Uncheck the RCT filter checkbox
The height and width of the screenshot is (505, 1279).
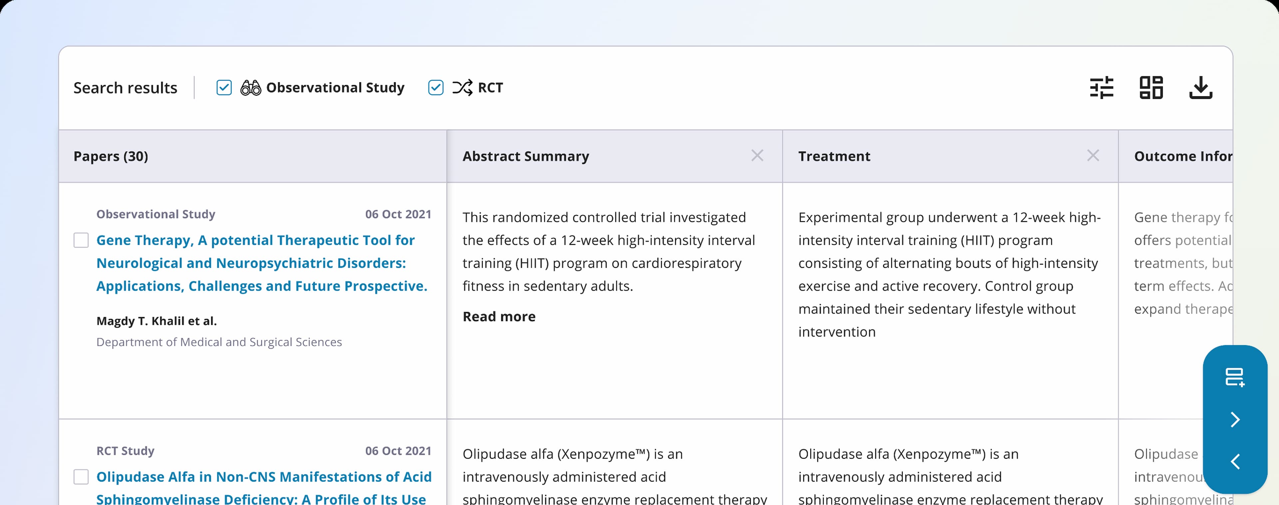(435, 88)
